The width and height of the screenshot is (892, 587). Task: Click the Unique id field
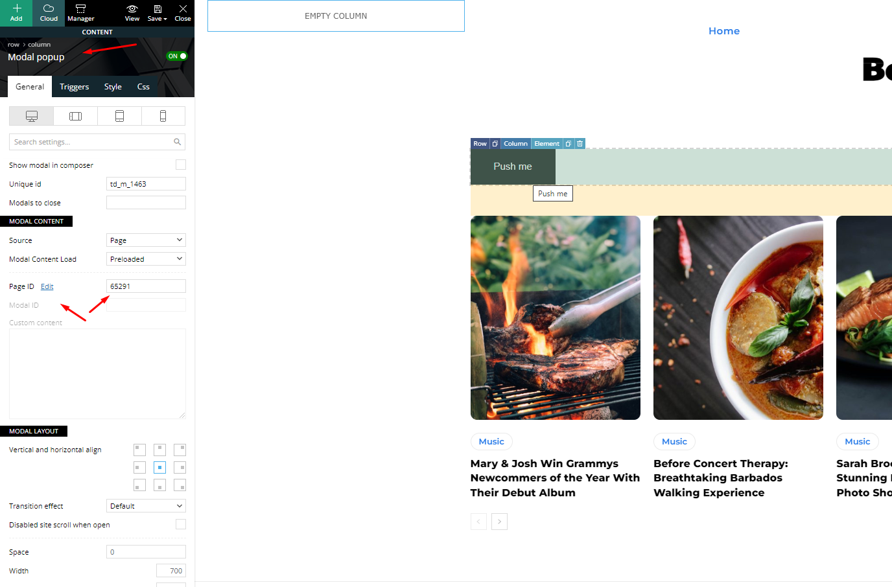(146, 184)
